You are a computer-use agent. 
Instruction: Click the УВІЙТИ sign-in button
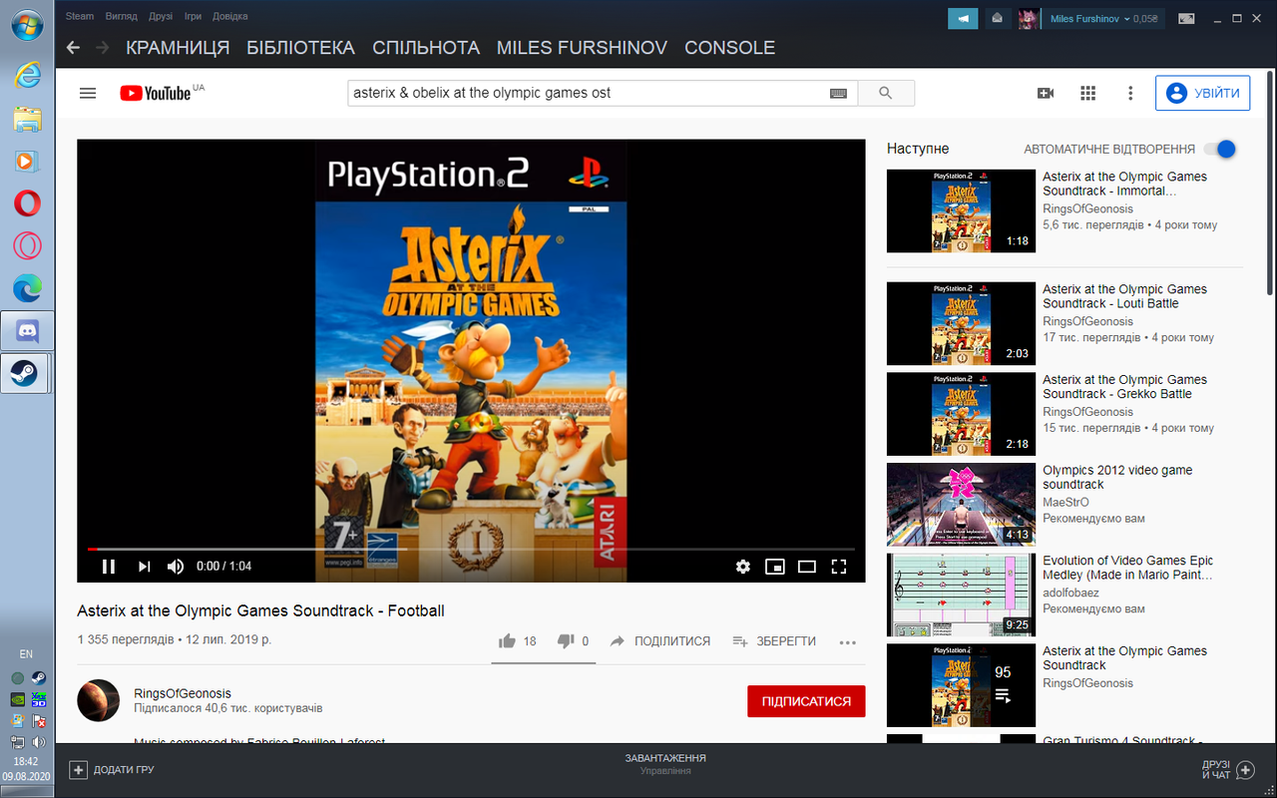1203,93
